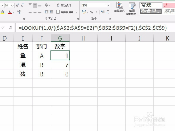The height and width of the screenshot is (131, 175).
Task: Select column D header
Action: point(7,38)
